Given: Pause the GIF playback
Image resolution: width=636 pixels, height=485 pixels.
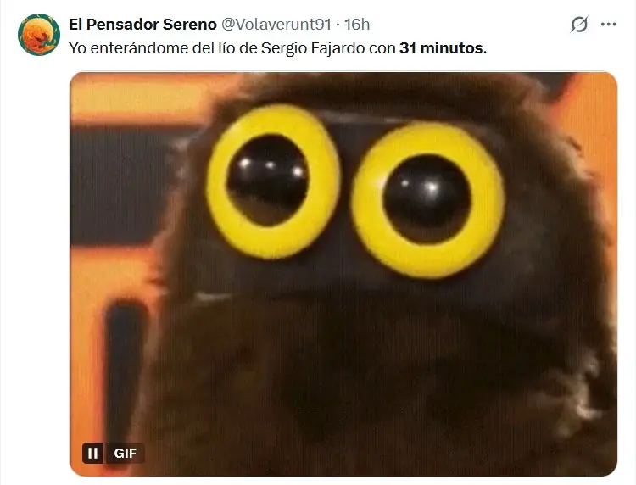Looking at the screenshot, I should click(x=93, y=453).
